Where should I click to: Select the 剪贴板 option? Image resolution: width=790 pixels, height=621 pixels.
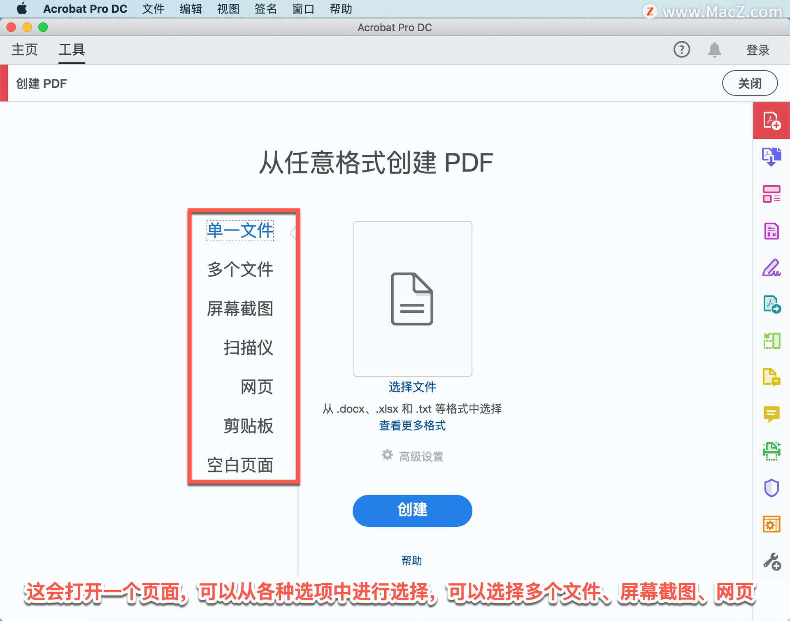(x=248, y=426)
